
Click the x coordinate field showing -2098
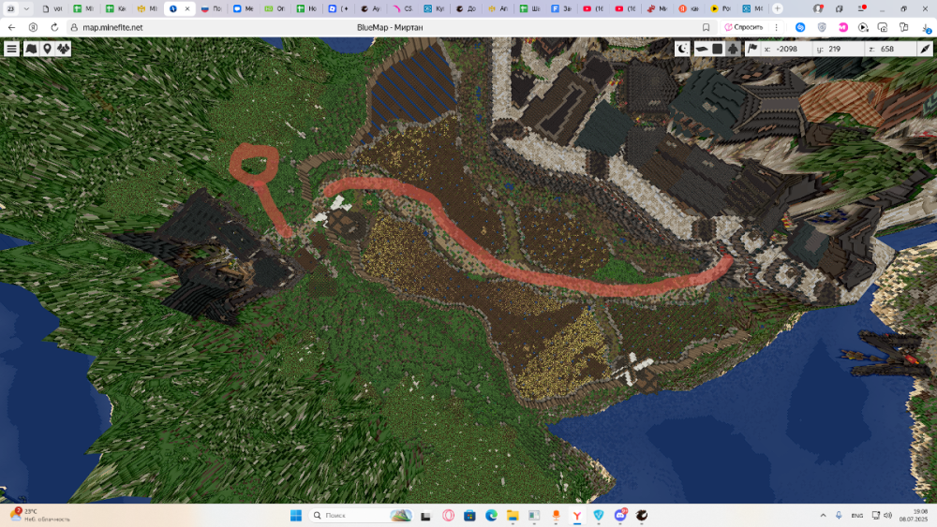click(x=786, y=49)
